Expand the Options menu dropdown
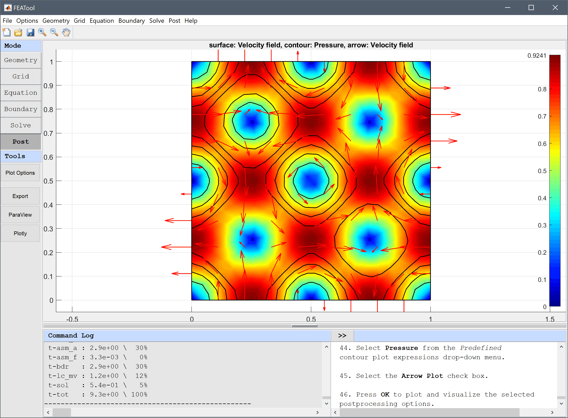The height and width of the screenshot is (418, 568). pos(27,20)
